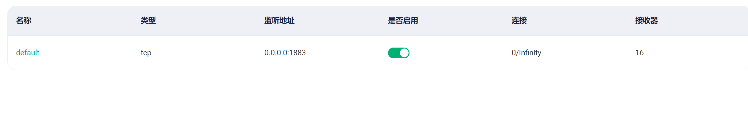Open the default listener link
The width and height of the screenshot is (748, 140).
[28, 53]
